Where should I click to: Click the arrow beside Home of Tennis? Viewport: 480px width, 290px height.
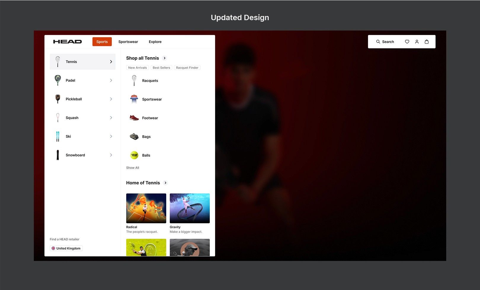[166, 183]
